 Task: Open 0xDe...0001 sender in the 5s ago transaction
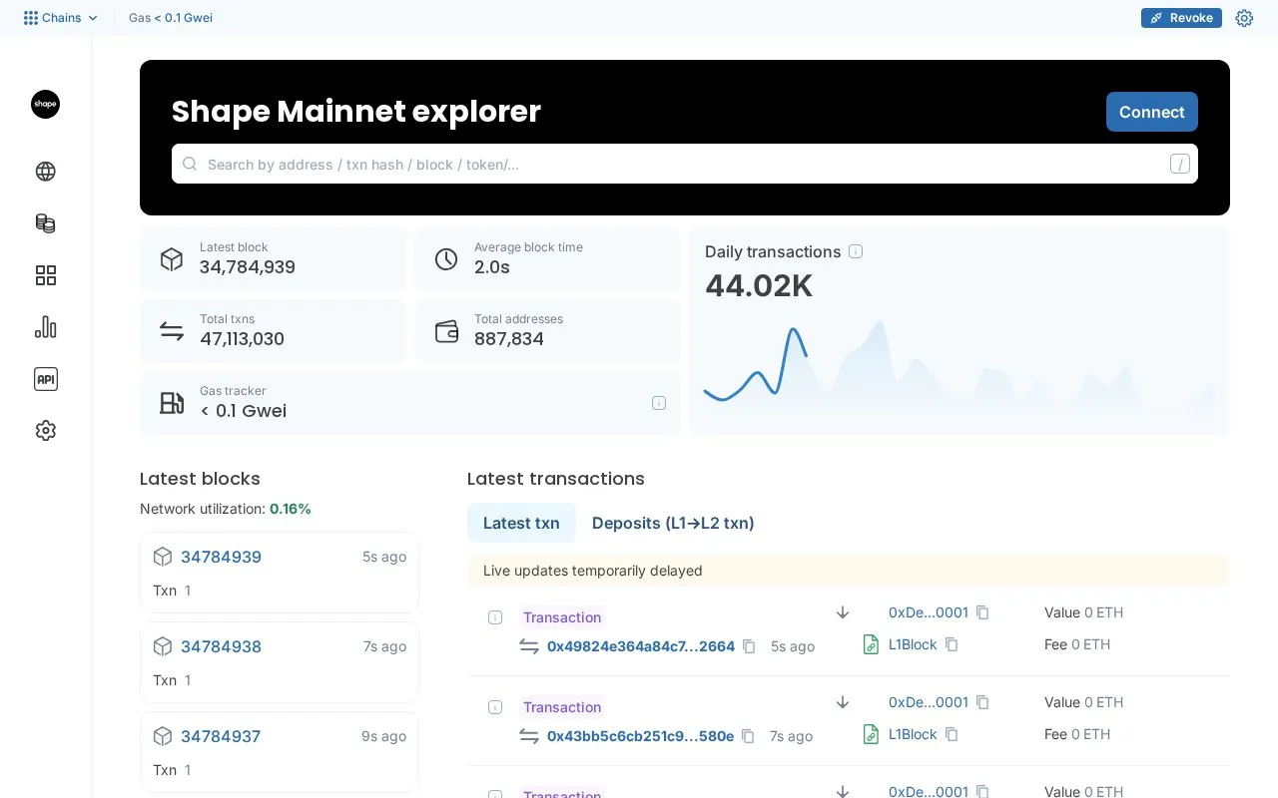(929, 612)
